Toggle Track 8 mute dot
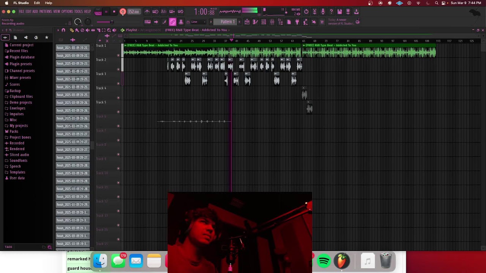 click(118, 154)
